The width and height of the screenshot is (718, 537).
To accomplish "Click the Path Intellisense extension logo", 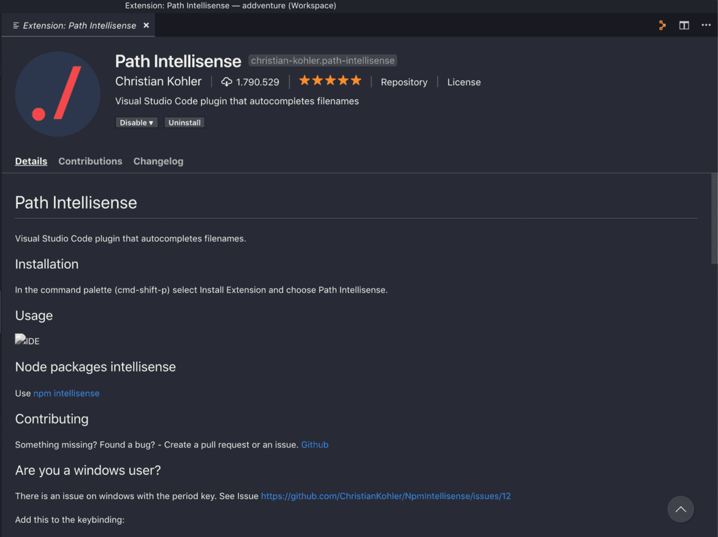I will pos(57,93).
